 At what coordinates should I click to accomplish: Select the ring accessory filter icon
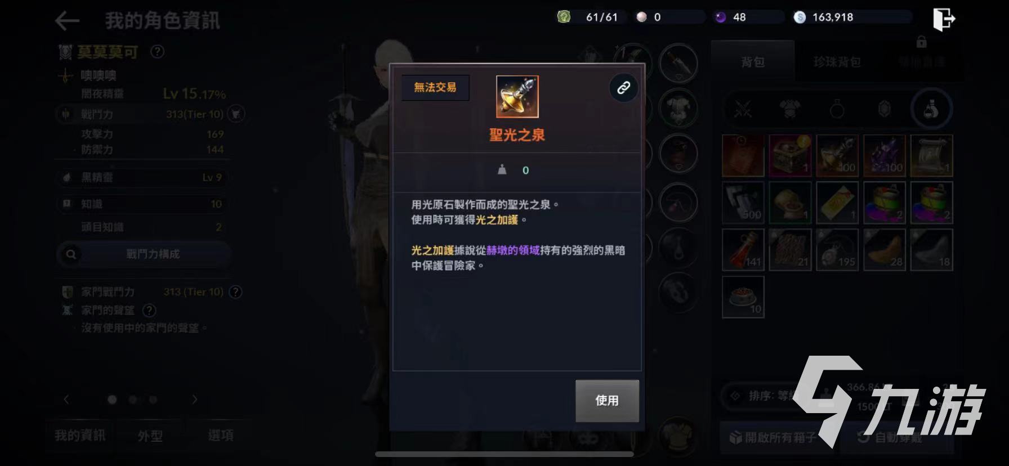pos(837,109)
